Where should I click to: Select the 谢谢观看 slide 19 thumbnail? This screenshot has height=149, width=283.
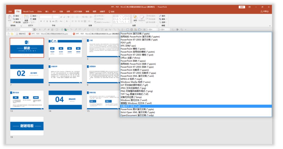27,126
